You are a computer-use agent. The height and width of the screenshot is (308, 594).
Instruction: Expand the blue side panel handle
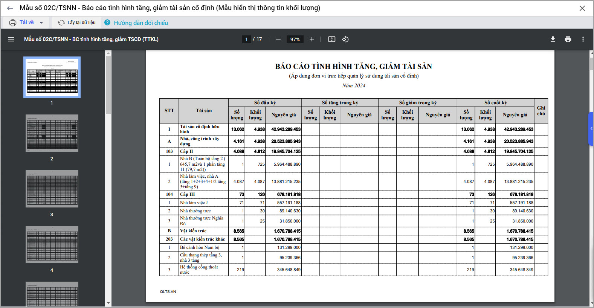[591, 128]
